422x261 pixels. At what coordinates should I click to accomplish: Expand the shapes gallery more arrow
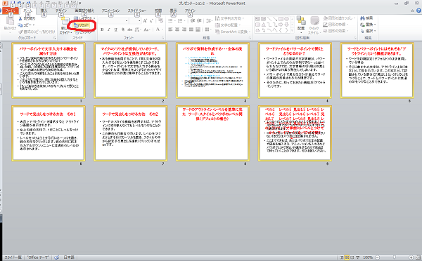click(x=293, y=30)
